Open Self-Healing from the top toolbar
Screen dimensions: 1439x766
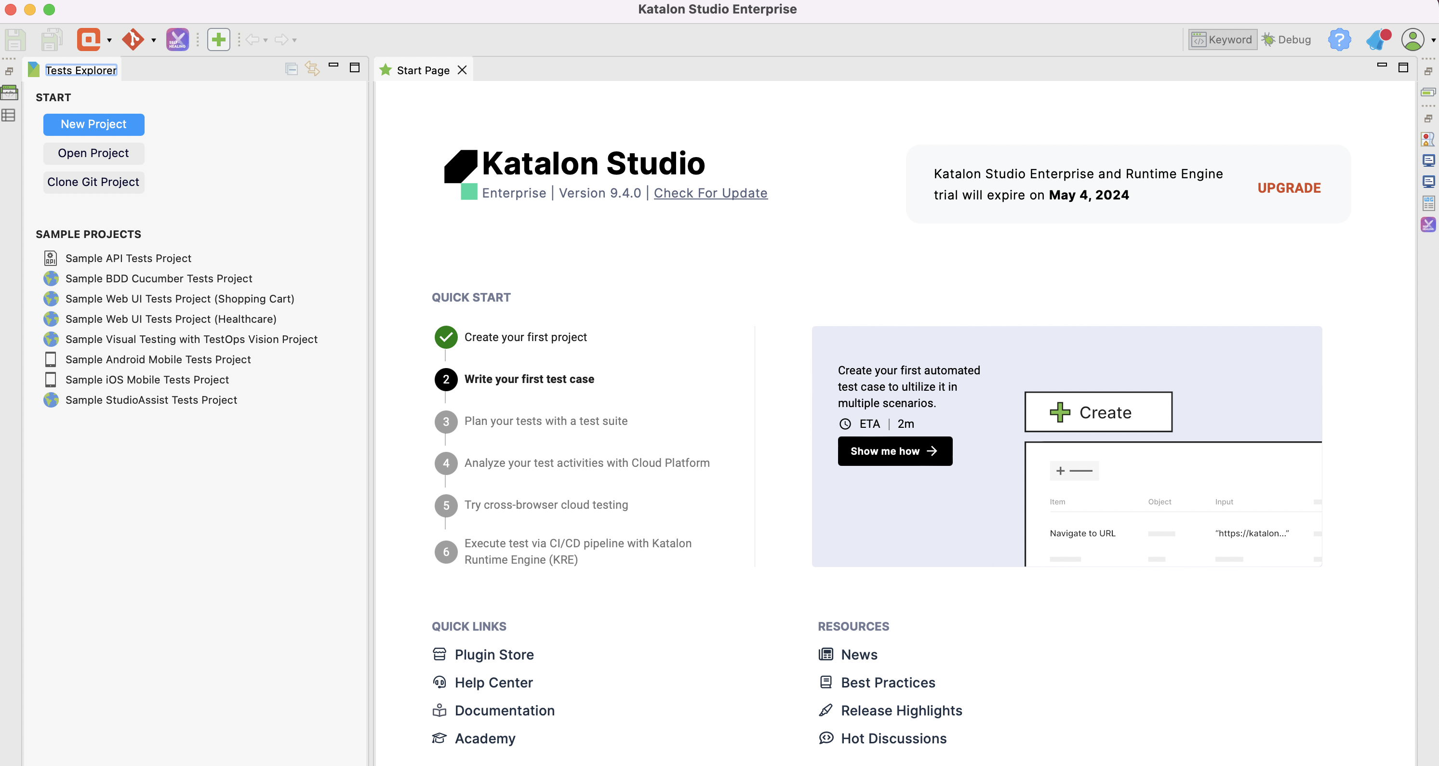[x=178, y=40]
